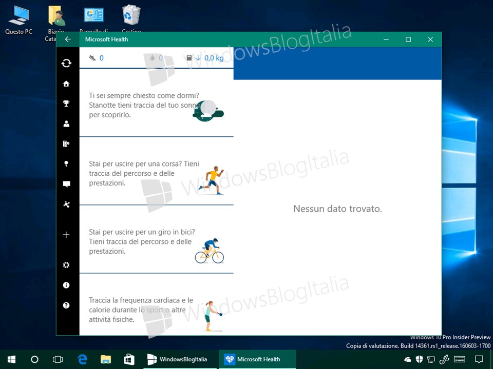Open the Windows Start menu
The height and width of the screenshot is (369, 493).
(x=12, y=359)
